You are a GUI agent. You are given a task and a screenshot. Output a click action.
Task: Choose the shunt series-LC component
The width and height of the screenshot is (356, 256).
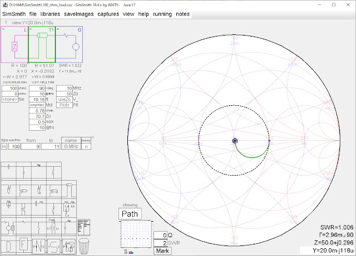54,208
